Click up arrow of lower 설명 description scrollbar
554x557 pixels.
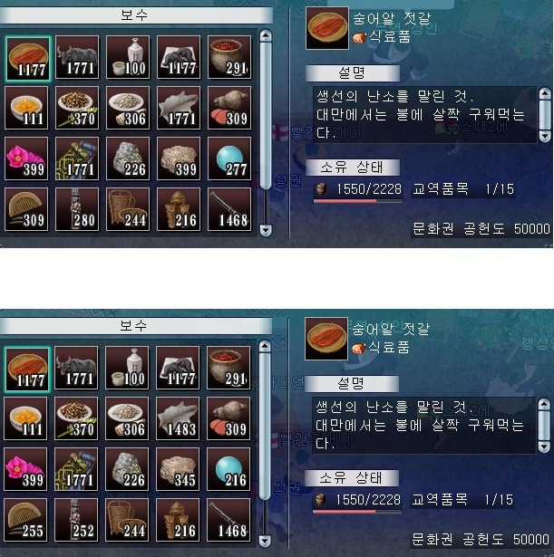point(544,404)
